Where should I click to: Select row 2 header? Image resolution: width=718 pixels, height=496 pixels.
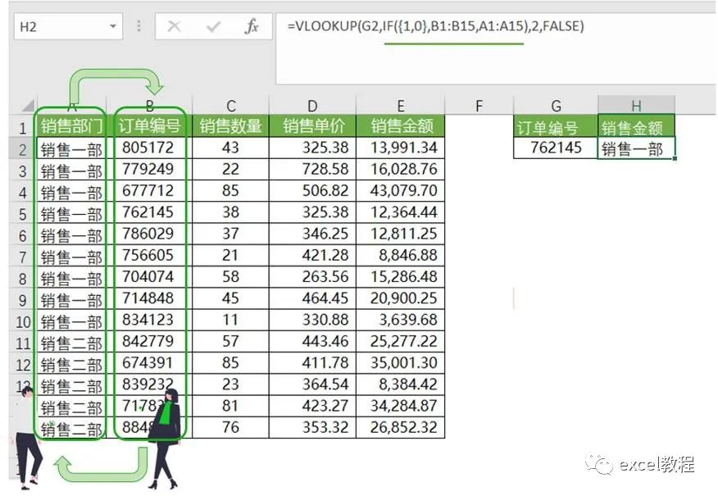click(22, 149)
